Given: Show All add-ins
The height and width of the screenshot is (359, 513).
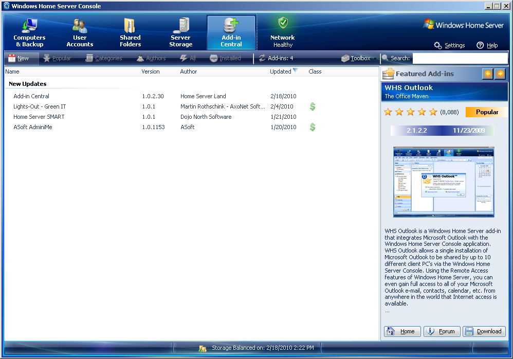Looking at the screenshot, I should coord(188,58).
